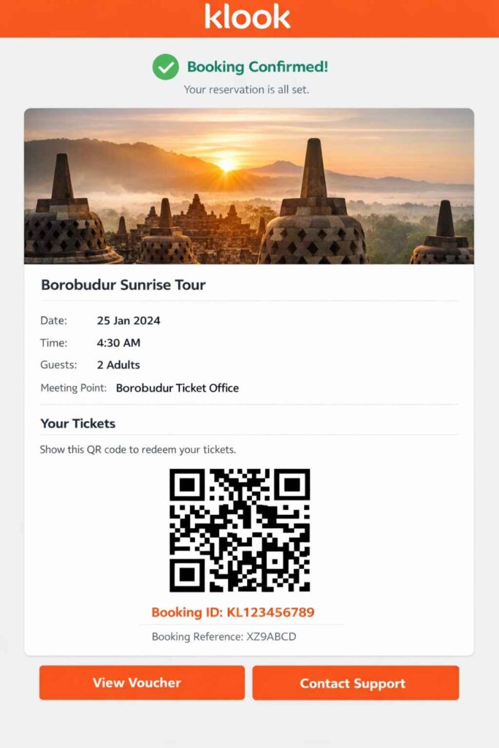Open the View Voucher page

[x=142, y=682]
